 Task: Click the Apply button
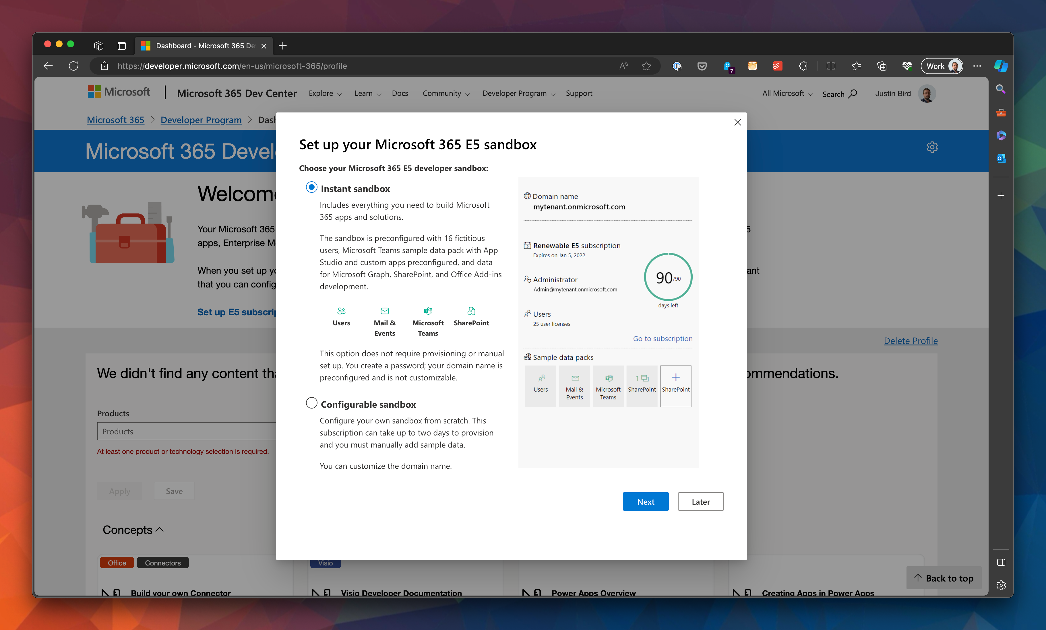pyautogui.click(x=120, y=491)
